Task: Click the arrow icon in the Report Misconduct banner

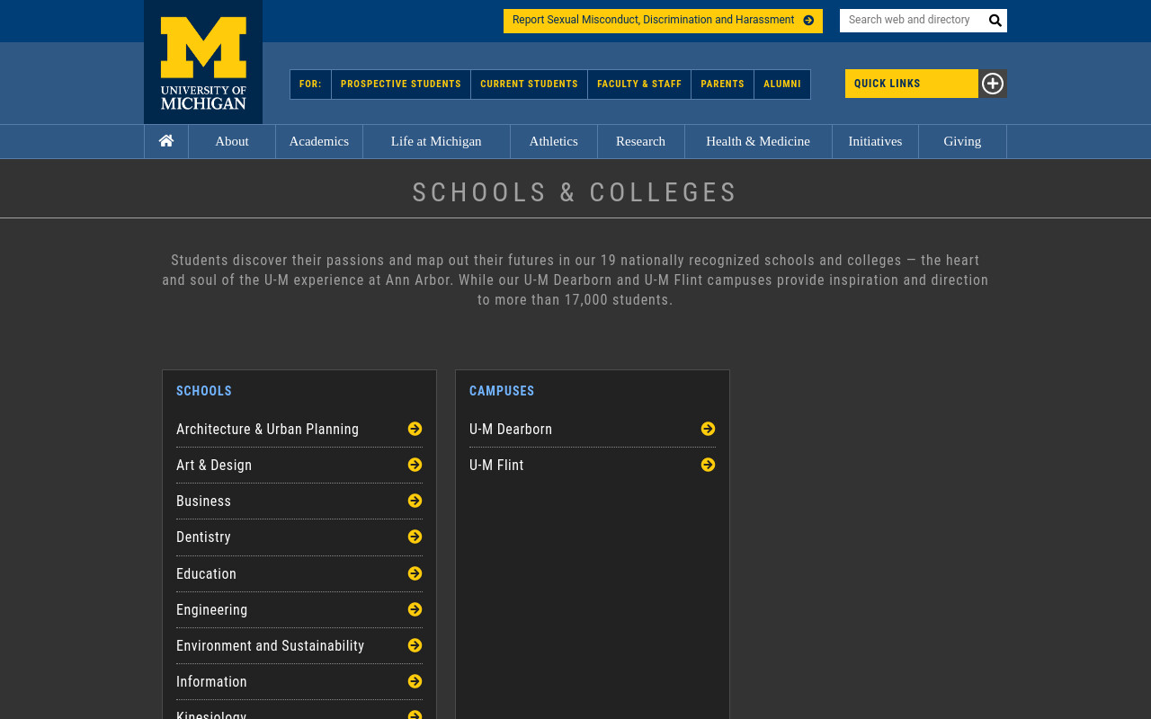Action: click(808, 20)
